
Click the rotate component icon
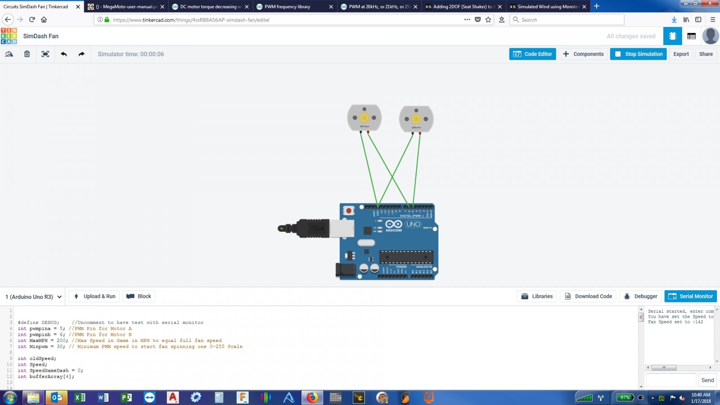(x=9, y=54)
